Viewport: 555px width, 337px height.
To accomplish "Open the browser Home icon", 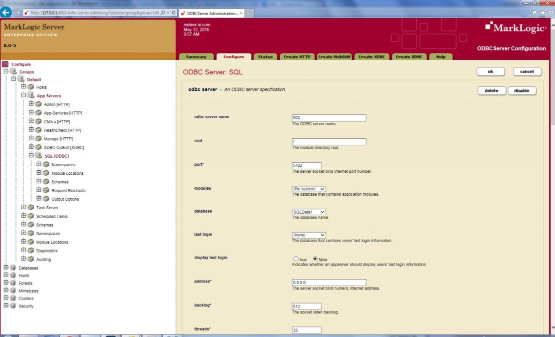I will tap(535, 12).
